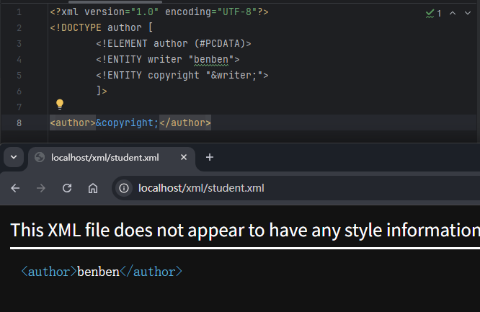This screenshot has width=480, height=312.
Task: Click the browser back arrow
Action: click(x=15, y=188)
